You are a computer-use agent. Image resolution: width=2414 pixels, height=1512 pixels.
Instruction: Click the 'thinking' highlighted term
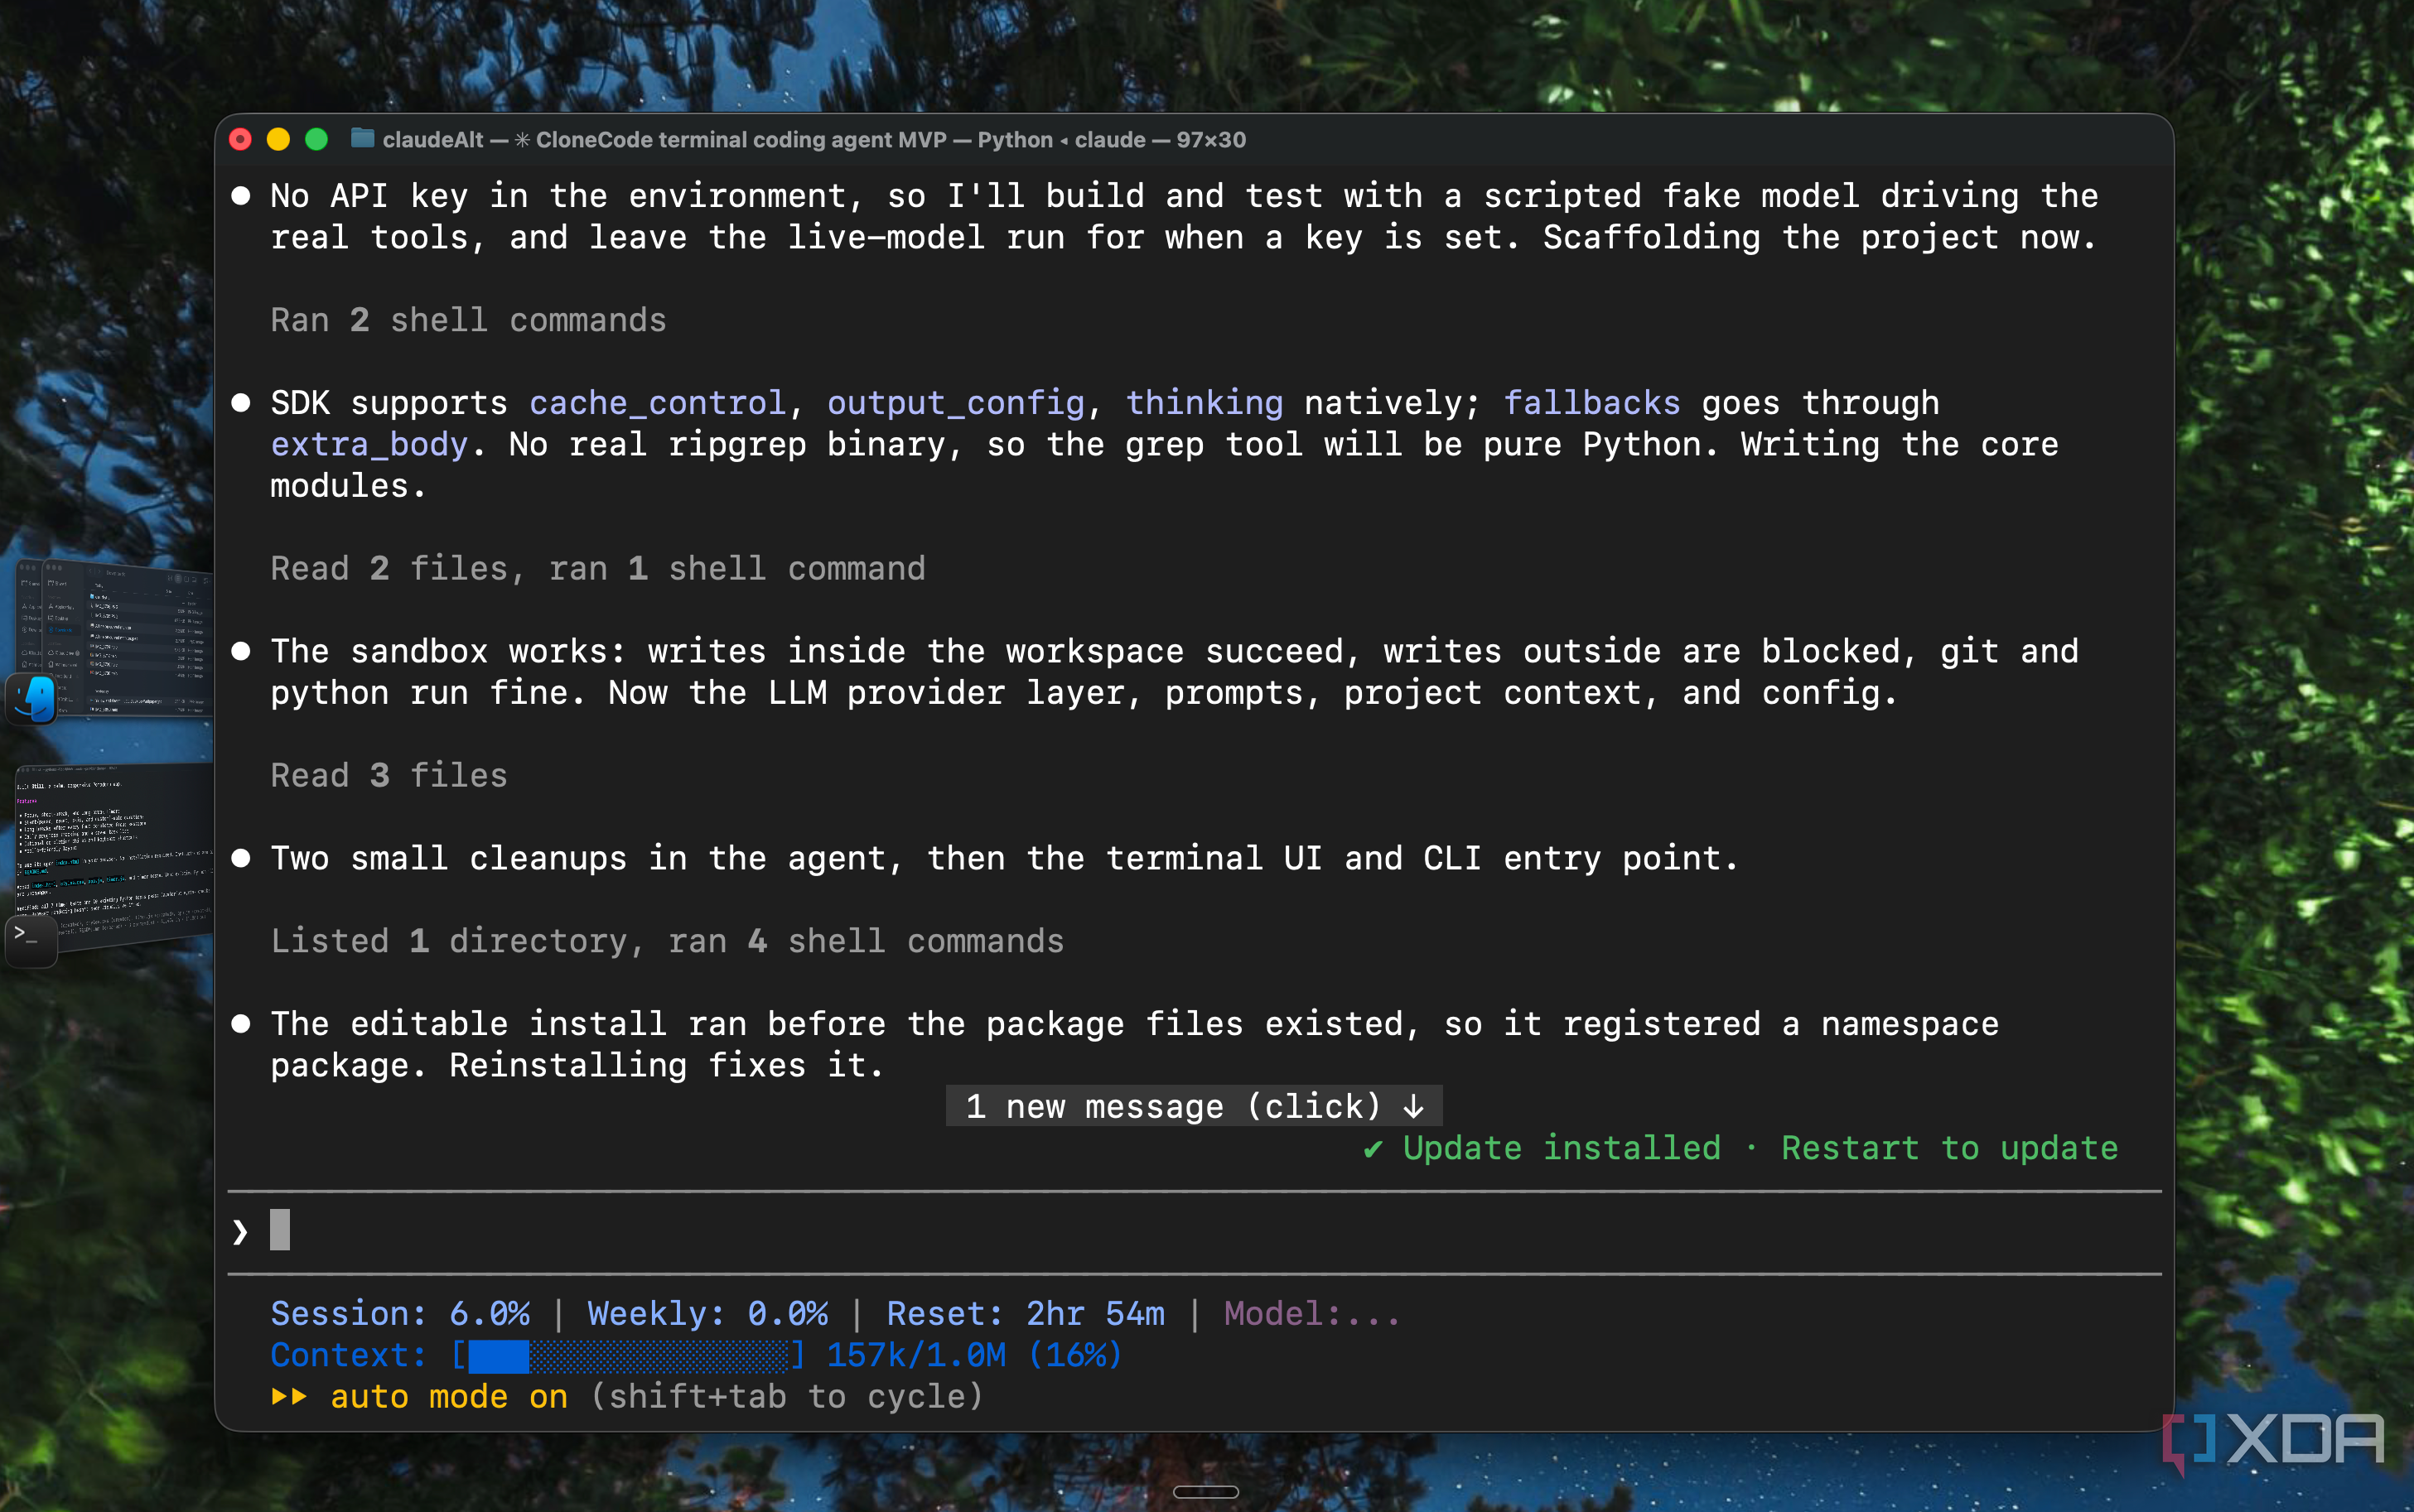point(1204,403)
